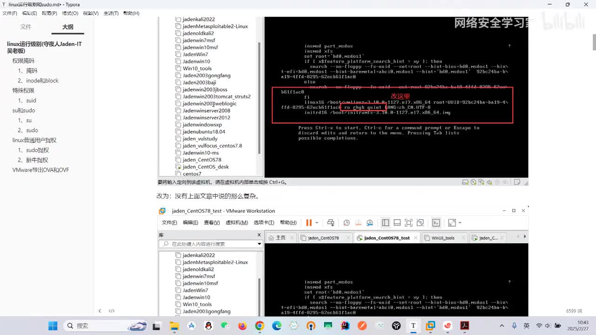Open 虚拟机(M) menu in VMware screenshot
Image resolution: width=596 pixels, height=335 pixels.
[237, 223]
